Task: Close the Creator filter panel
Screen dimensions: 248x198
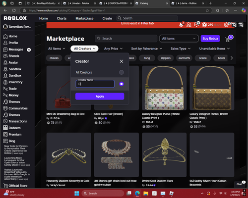Action: pos(122,61)
